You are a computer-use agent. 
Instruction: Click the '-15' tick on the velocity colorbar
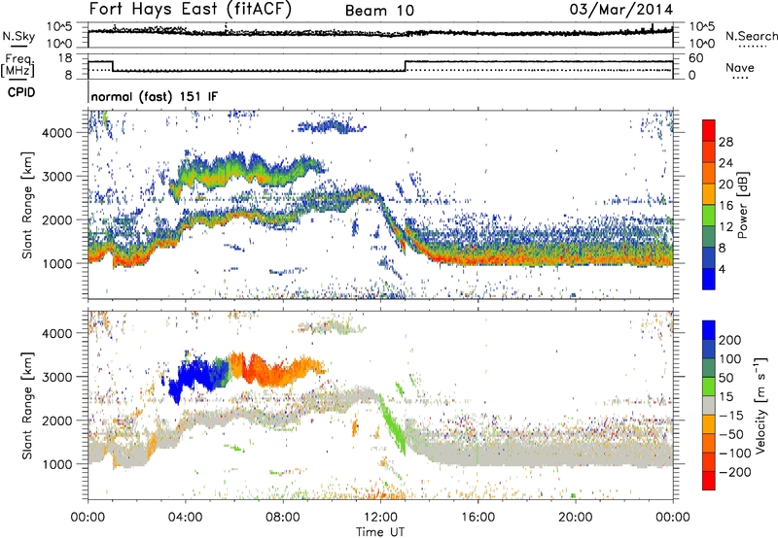click(731, 416)
